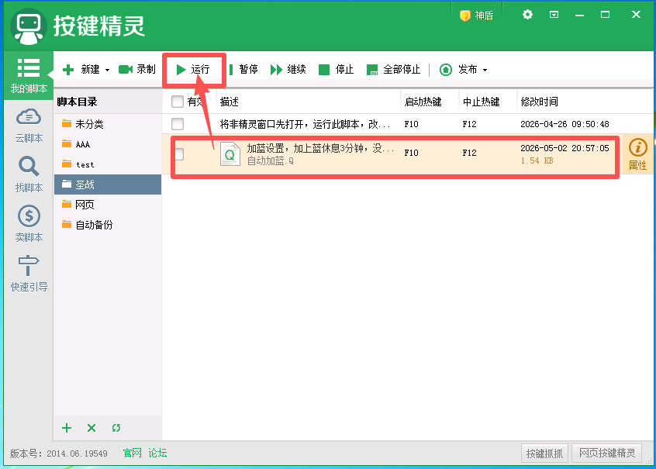Select the 自动备份 folder
The width and height of the screenshot is (656, 469).
108,225
